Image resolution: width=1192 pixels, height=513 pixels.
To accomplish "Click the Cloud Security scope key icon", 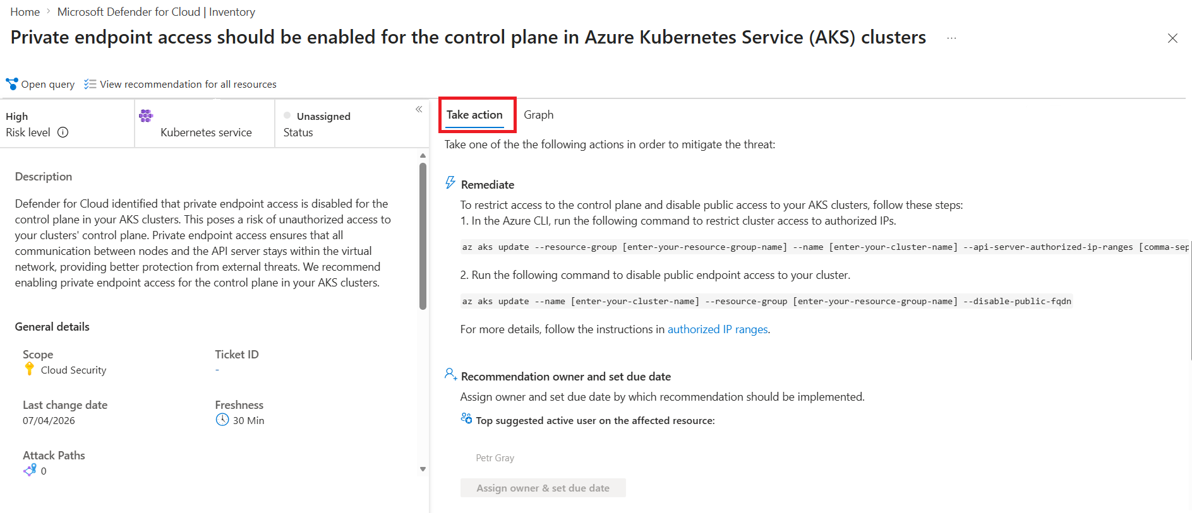I will click(29, 369).
